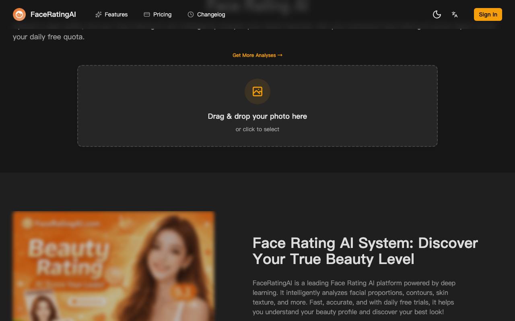Click the FaceRatingAI logo icon
515x321 pixels.
pyautogui.click(x=19, y=14)
